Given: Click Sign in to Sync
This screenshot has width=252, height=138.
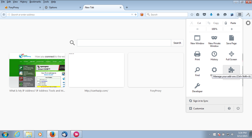Looking at the screenshot, I should click(x=214, y=101).
